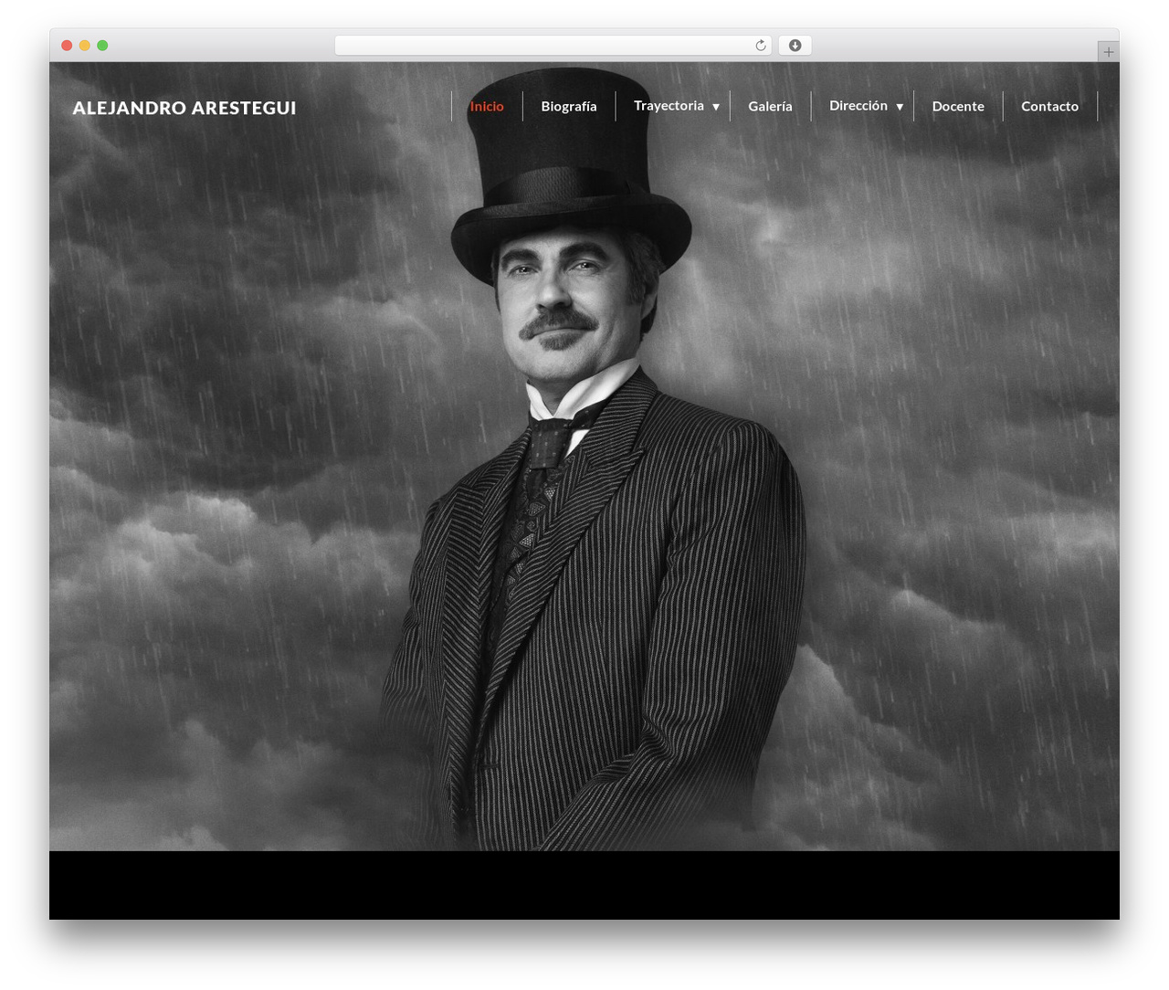Go to the Inicio menu item
The height and width of the screenshot is (990, 1169).
[x=487, y=106]
